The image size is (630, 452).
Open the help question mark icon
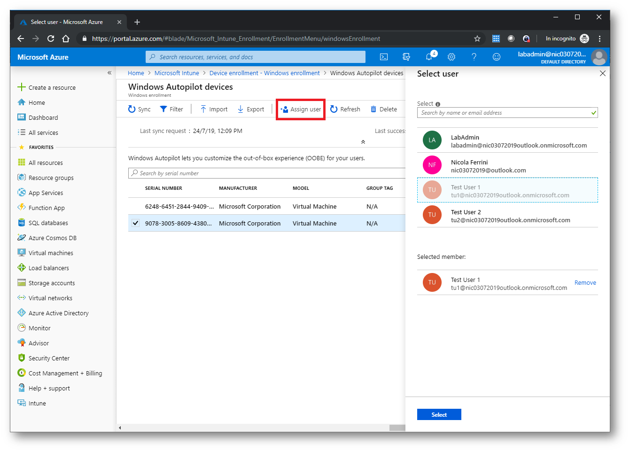[x=474, y=57]
